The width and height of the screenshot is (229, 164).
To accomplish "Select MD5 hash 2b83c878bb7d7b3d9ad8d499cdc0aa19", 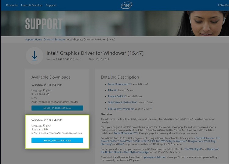I will point(54,102).
